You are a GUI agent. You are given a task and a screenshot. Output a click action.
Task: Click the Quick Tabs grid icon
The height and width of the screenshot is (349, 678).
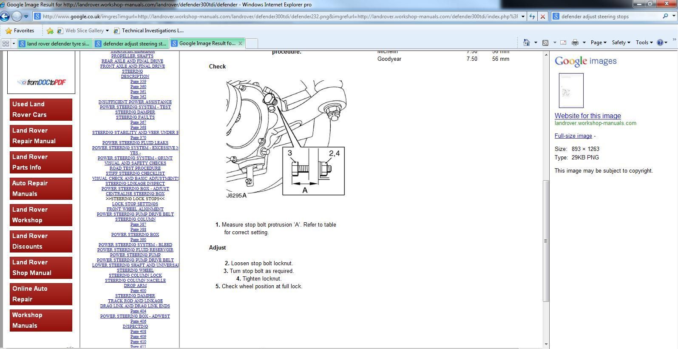pyautogui.click(x=6, y=43)
